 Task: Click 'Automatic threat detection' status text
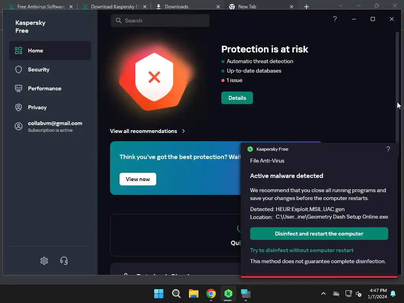[x=260, y=61]
